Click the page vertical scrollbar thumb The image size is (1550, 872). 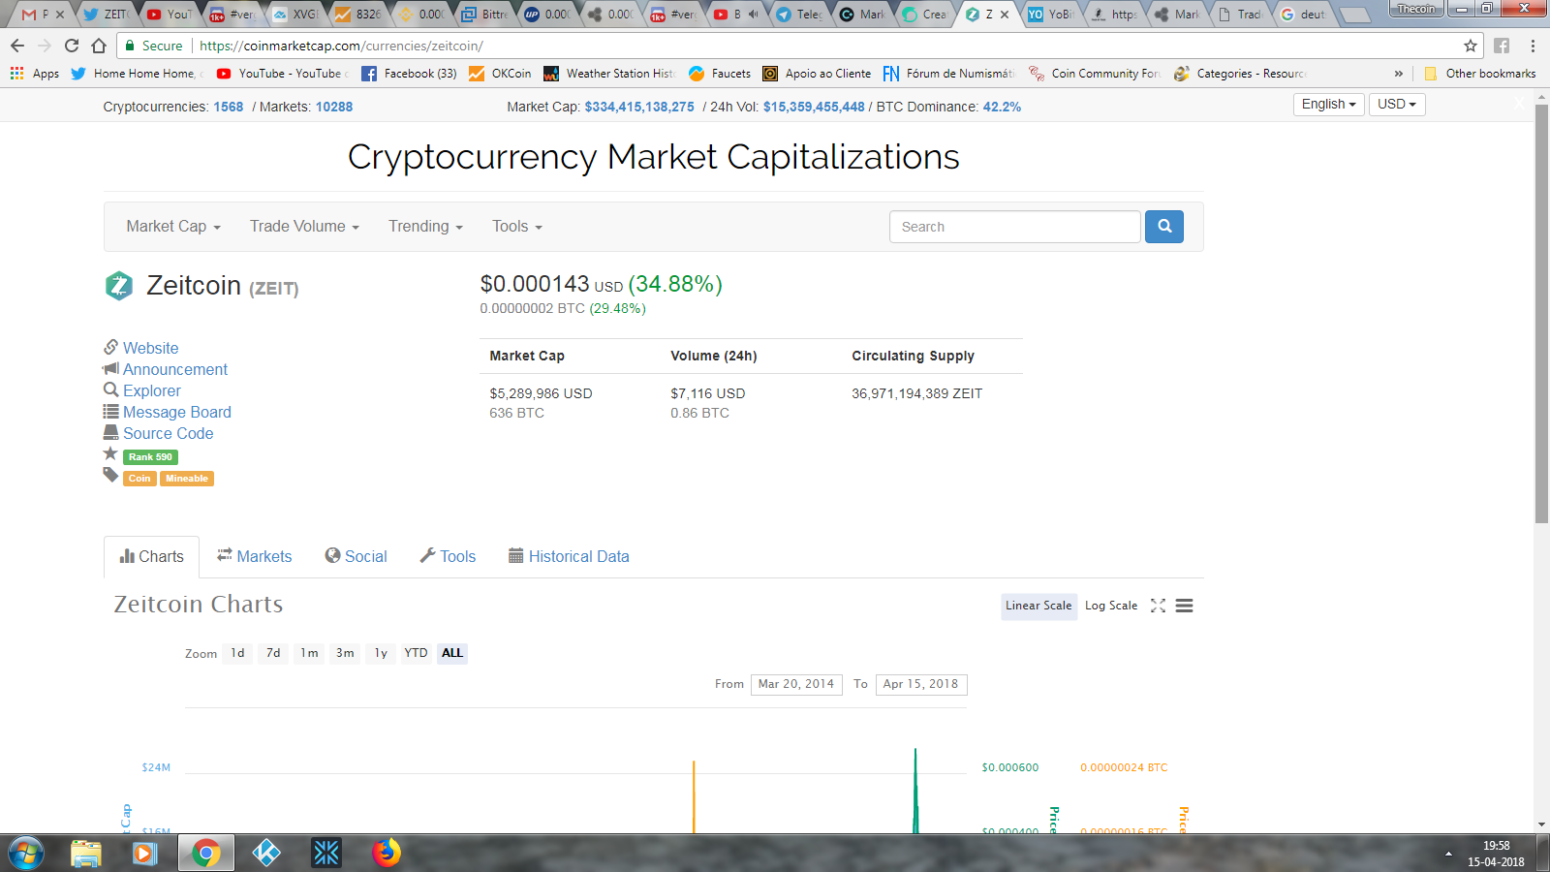tap(1541, 314)
